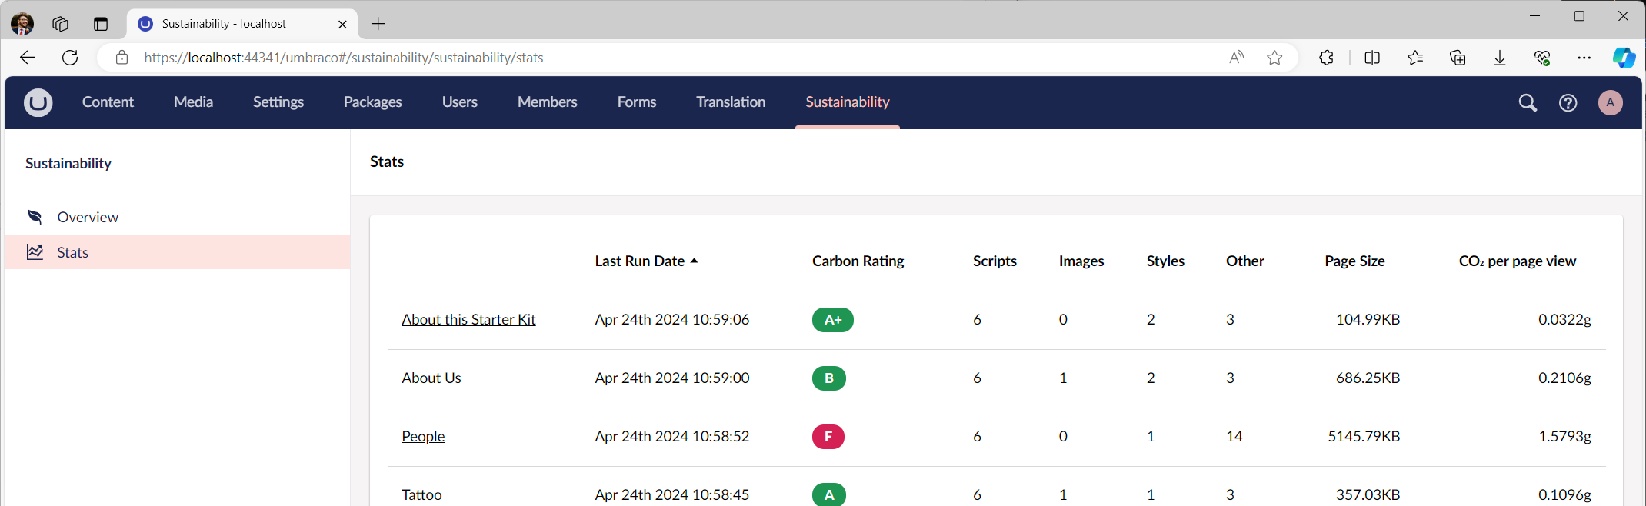Toggle split screen view icon
The width and height of the screenshot is (1646, 506).
pyautogui.click(x=1371, y=58)
